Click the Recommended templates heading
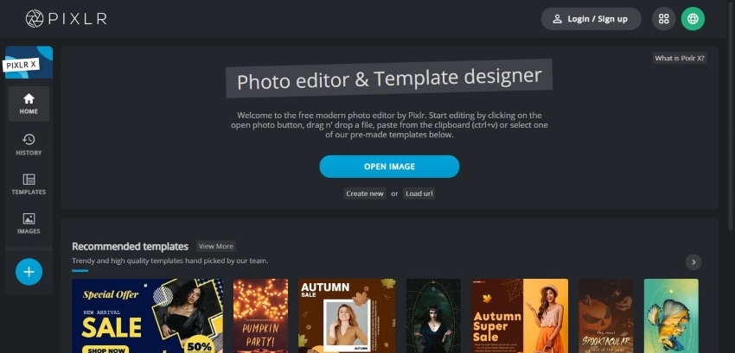This screenshot has height=353, width=735. pyautogui.click(x=130, y=246)
